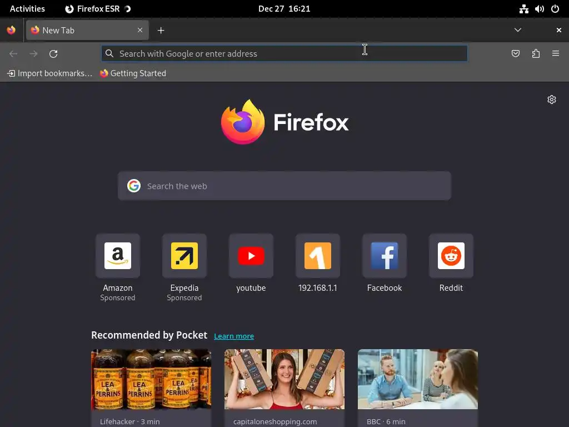Click the Search the web box
The height and width of the screenshot is (427, 569).
coord(284,186)
